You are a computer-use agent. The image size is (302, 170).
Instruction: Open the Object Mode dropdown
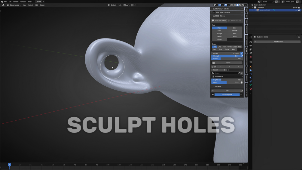[x=14, y=5]
